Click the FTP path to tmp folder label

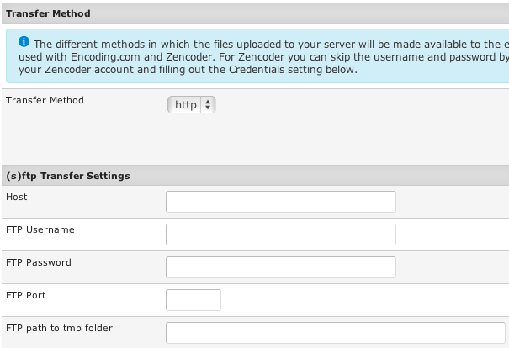click(x=59, y=328)
